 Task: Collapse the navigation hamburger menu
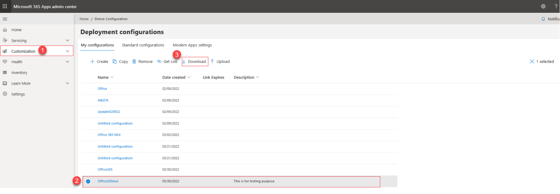(5, 19)
